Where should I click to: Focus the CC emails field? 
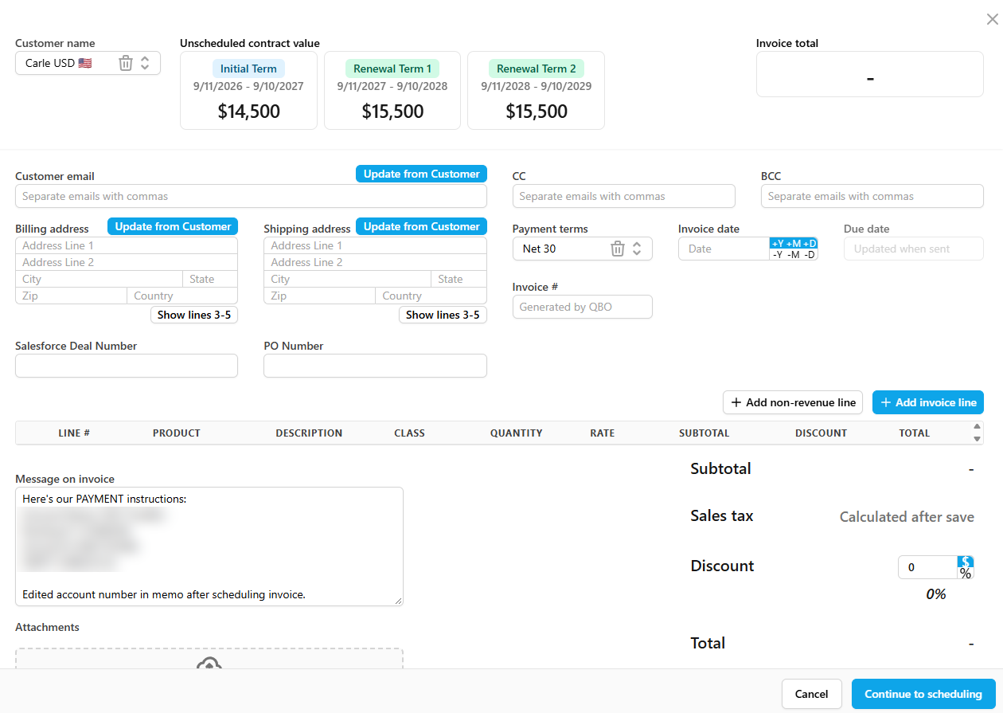coord(623,196)
